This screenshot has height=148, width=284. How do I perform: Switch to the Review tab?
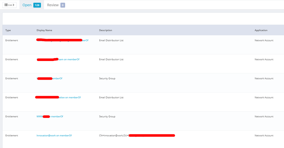53,5
